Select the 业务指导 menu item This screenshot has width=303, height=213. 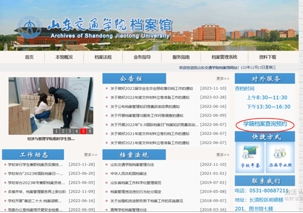tap(142, 57)
